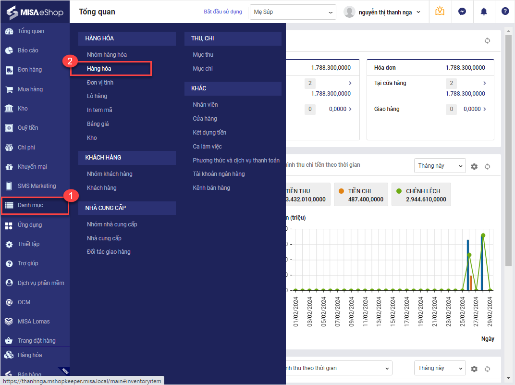Open the SMS Marketing phone icon
The height and width of the screenshot is (385, 515).
(x=9, y=186)
